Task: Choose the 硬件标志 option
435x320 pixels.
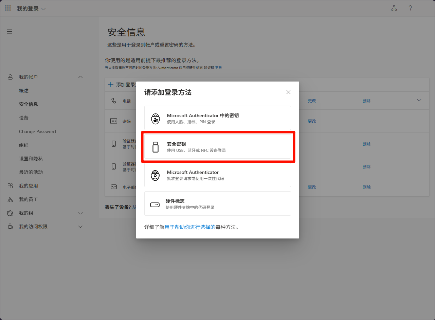Action: click(x=218, y=203)
